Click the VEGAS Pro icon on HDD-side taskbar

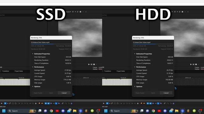[x=182, y=111]
